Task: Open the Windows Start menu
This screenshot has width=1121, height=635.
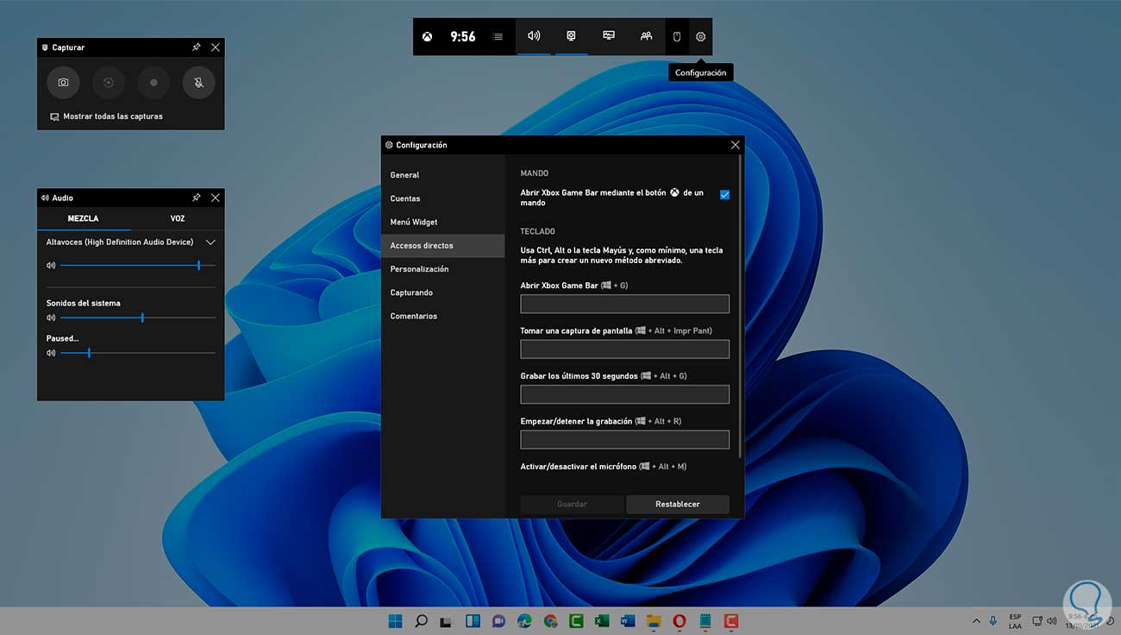Action: click(396, 621)
